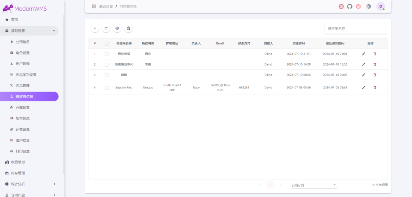The image size is (412, 197).
Task: Click the 首页 home link
Action: pos(14,20)
